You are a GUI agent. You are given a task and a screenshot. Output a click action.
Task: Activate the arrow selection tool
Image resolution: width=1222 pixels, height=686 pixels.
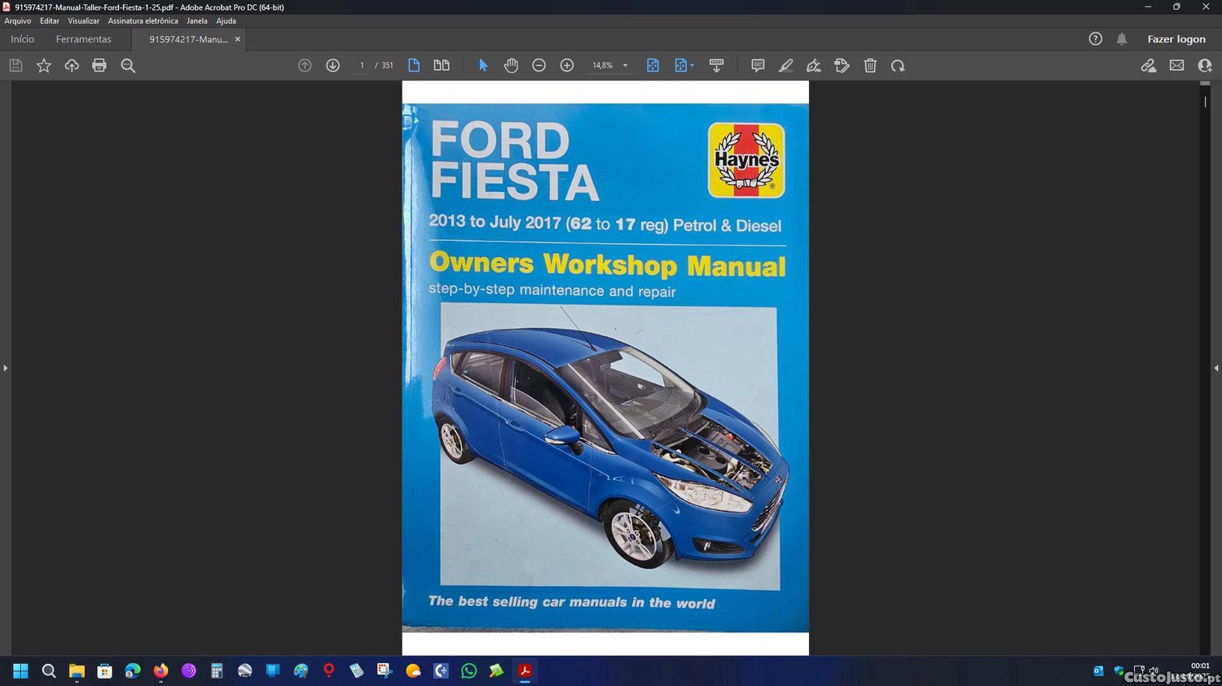(483, 66)
